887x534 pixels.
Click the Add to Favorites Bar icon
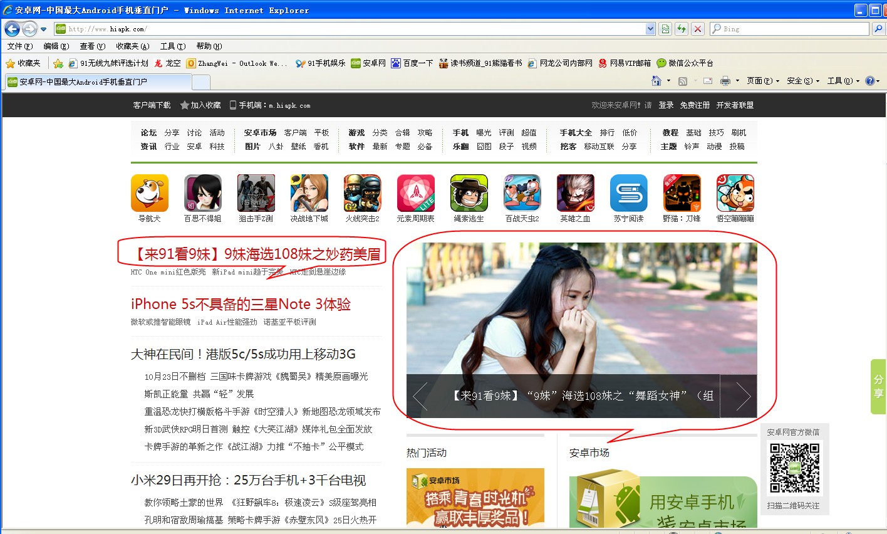click(x=58, y=63)
